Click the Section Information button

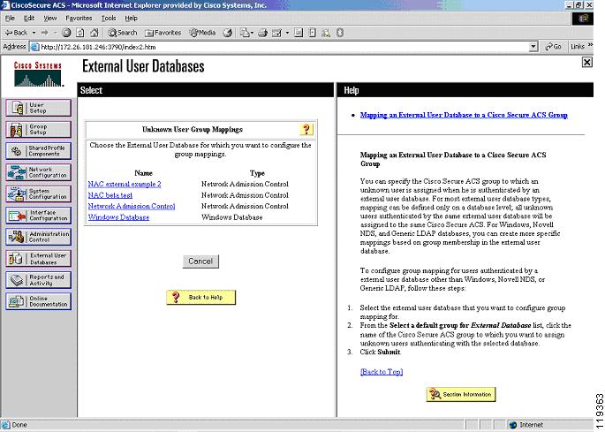[x=461, y=395]
